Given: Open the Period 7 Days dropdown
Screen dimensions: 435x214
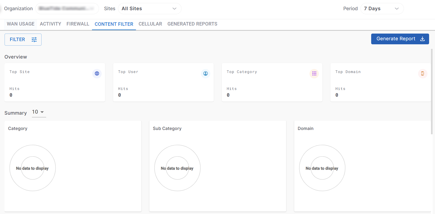Looking at the screenshot, I should coord(382,9).
